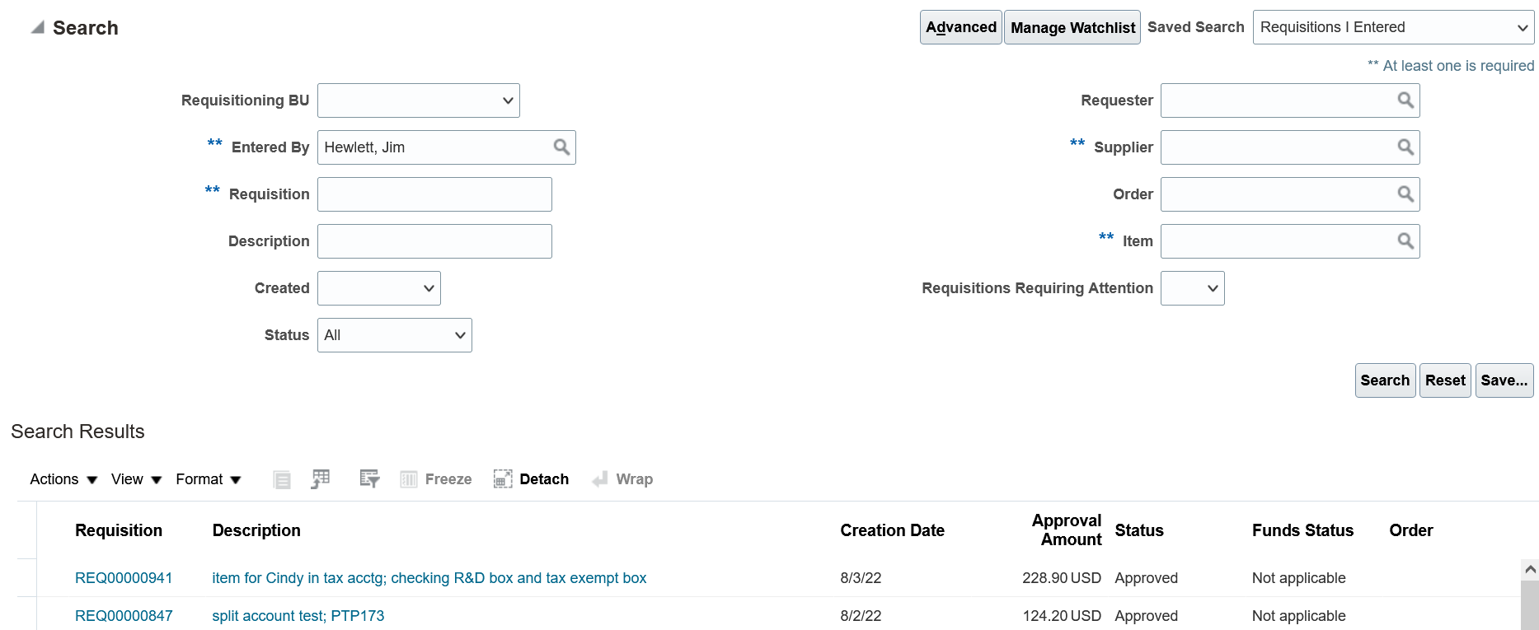The width and height of the screenshot is (1539, 630).
Task: Click Not applicable funds status for REQ00000847
Action: click(1298, 616)
